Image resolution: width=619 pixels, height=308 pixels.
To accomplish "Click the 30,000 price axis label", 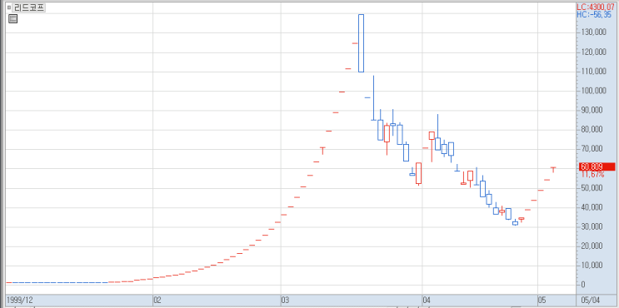I will (592, 226).
